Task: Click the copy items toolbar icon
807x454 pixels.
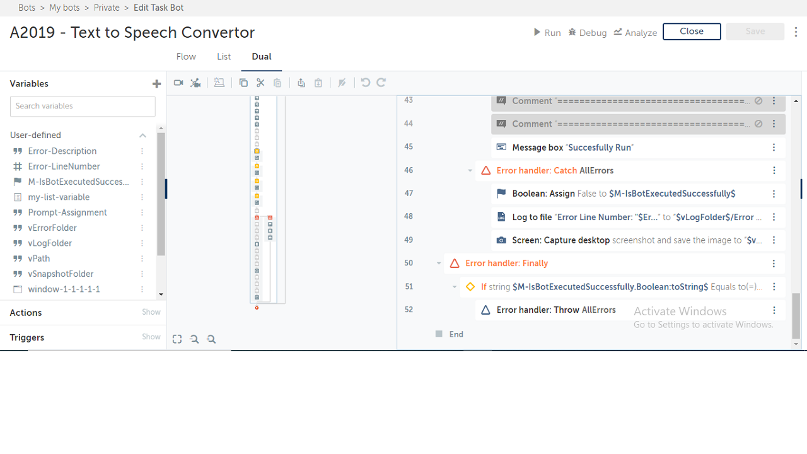Action: coord(243,83)
